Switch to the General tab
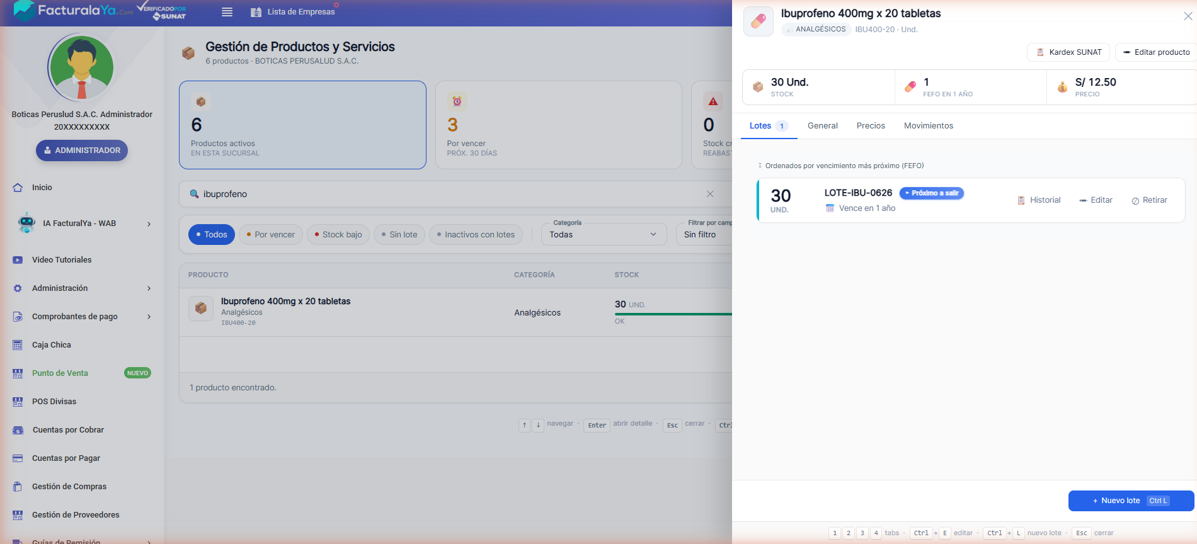Image resolution: width=1197 pixels, height=544 pixels. point(823,126)
